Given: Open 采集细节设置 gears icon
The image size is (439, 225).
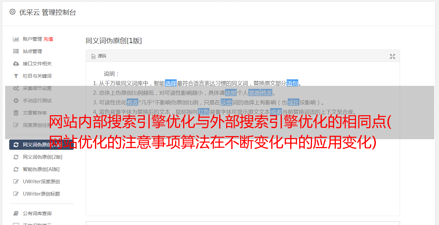Looking at the screenshot, I should 16,88.
